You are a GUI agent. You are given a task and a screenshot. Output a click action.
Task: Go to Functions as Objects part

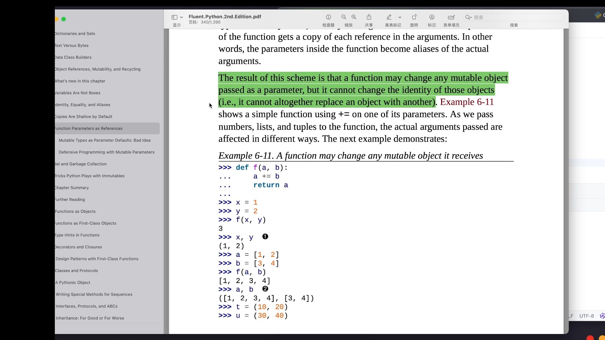pyautogui.click(x=75, y=212)
